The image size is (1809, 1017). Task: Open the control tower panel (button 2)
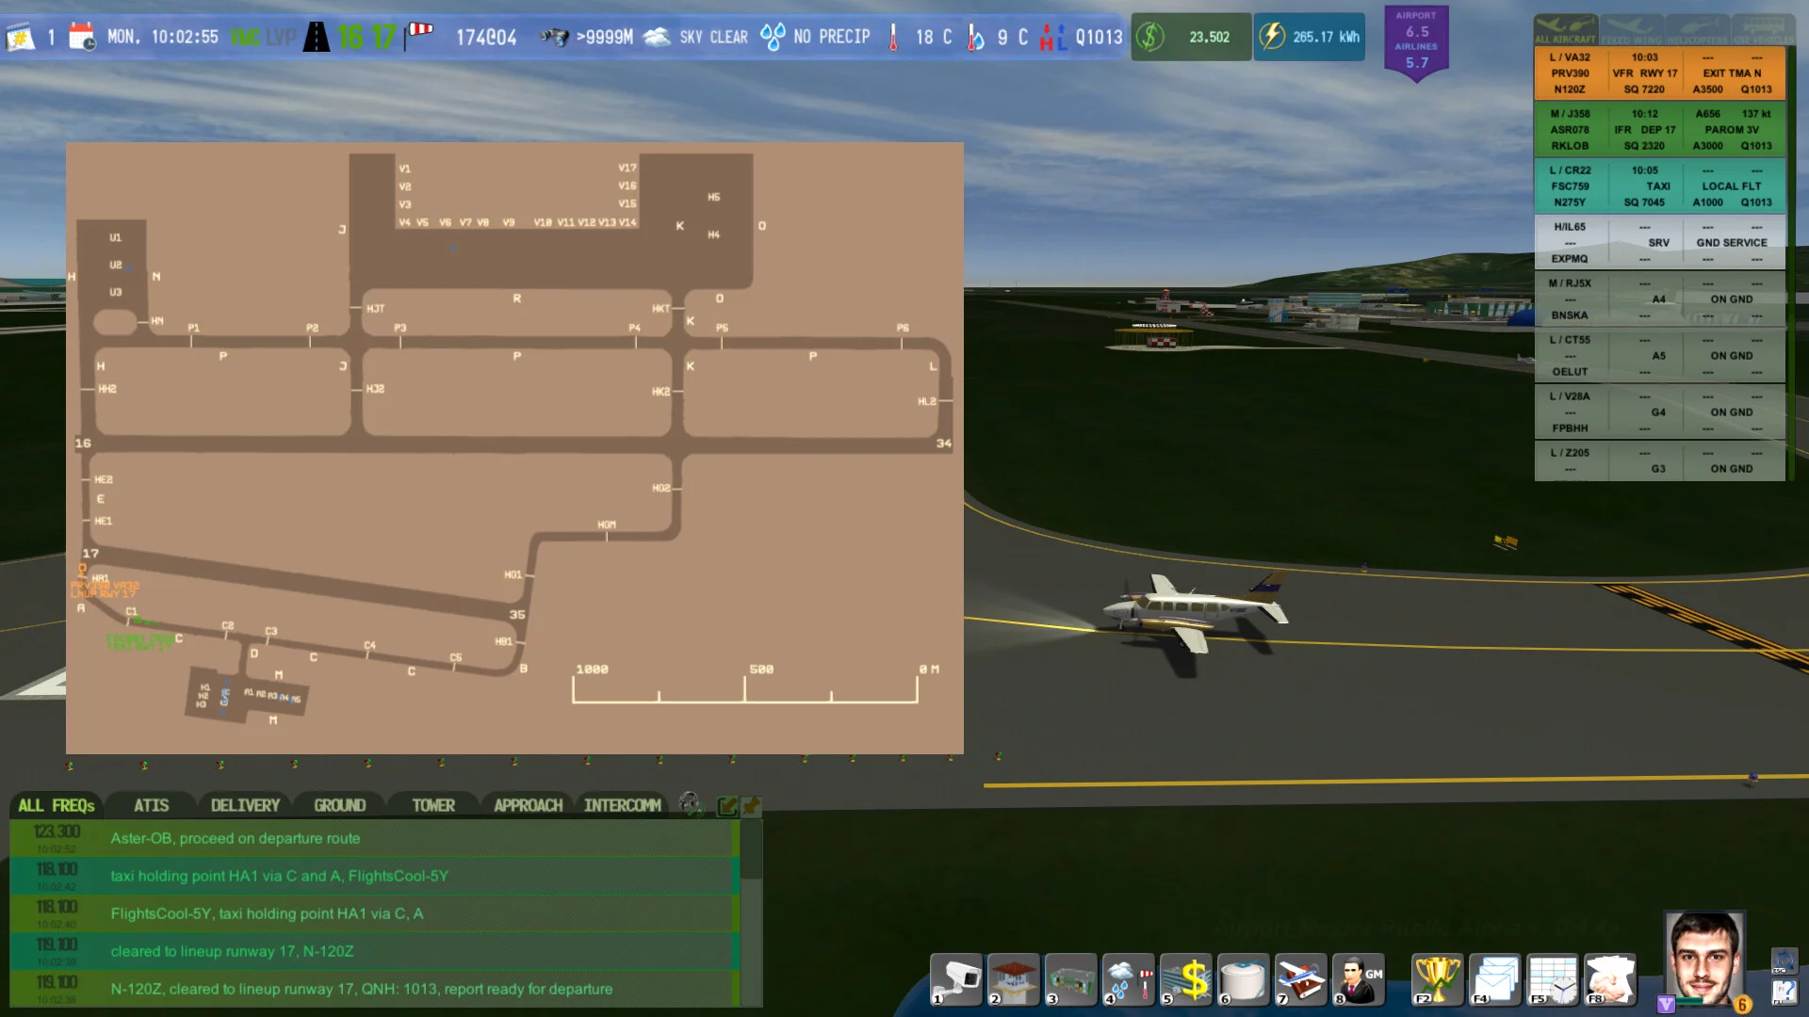[x=1013, y=979]
